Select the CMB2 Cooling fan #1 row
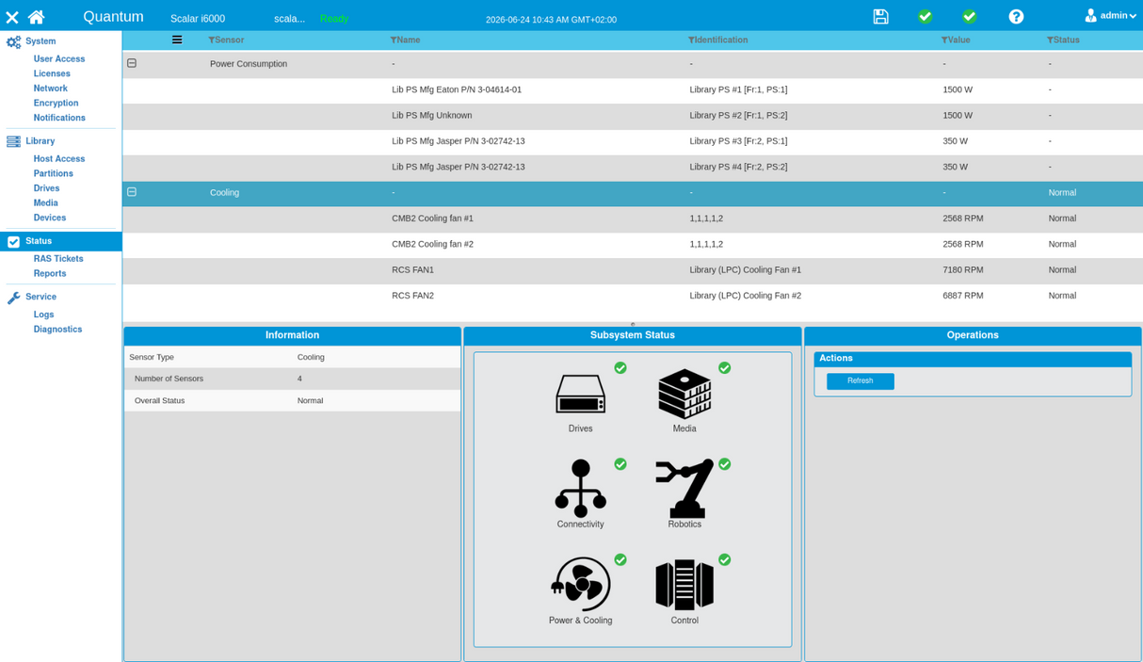This screenshot has width=1143, height=662. tap(633, 218)
